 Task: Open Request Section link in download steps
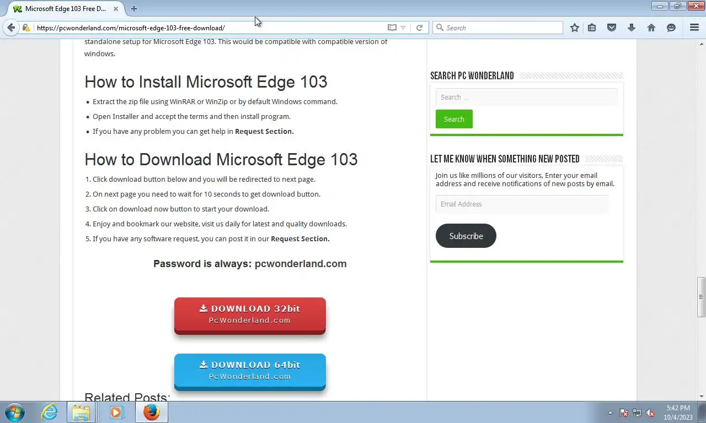click(300, 238)
